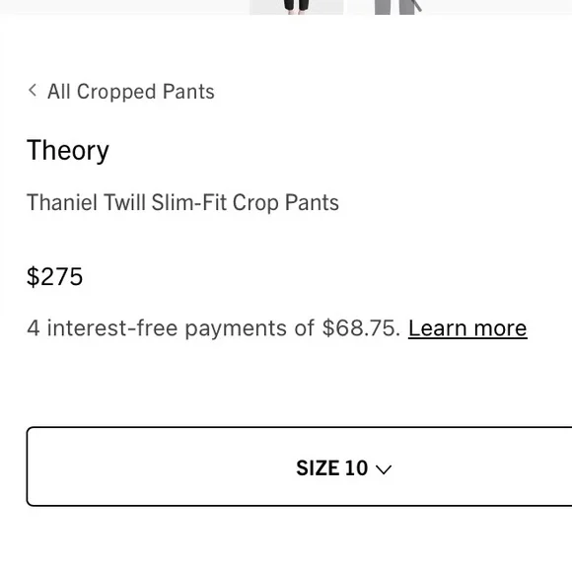This screenshot has height=572, width=572.
Task: Click the number 4 in the payments message
Action: tap(34, 328)
